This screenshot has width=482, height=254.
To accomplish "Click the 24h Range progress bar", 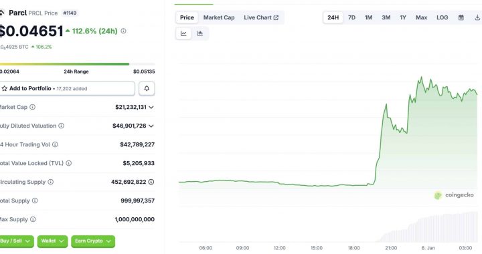I will point(77,64).
